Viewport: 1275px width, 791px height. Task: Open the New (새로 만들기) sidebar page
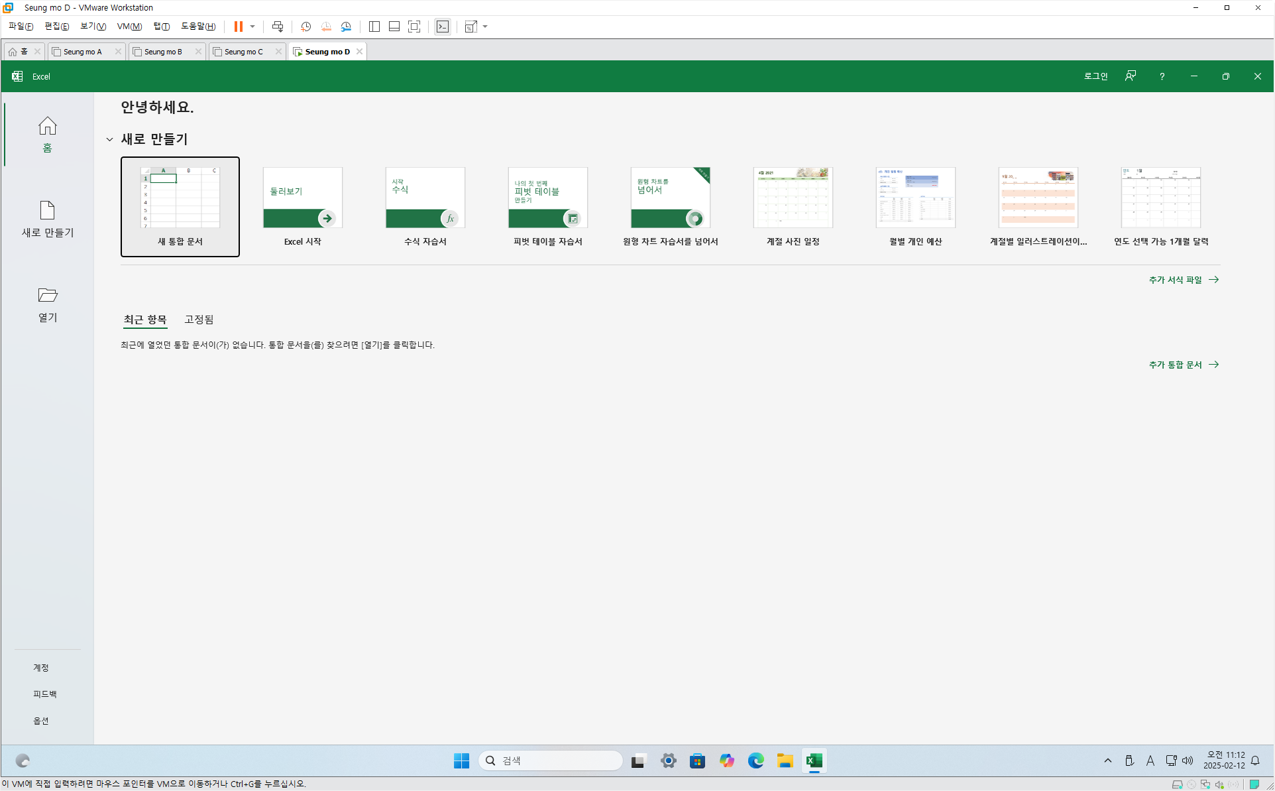coord(47,219)
